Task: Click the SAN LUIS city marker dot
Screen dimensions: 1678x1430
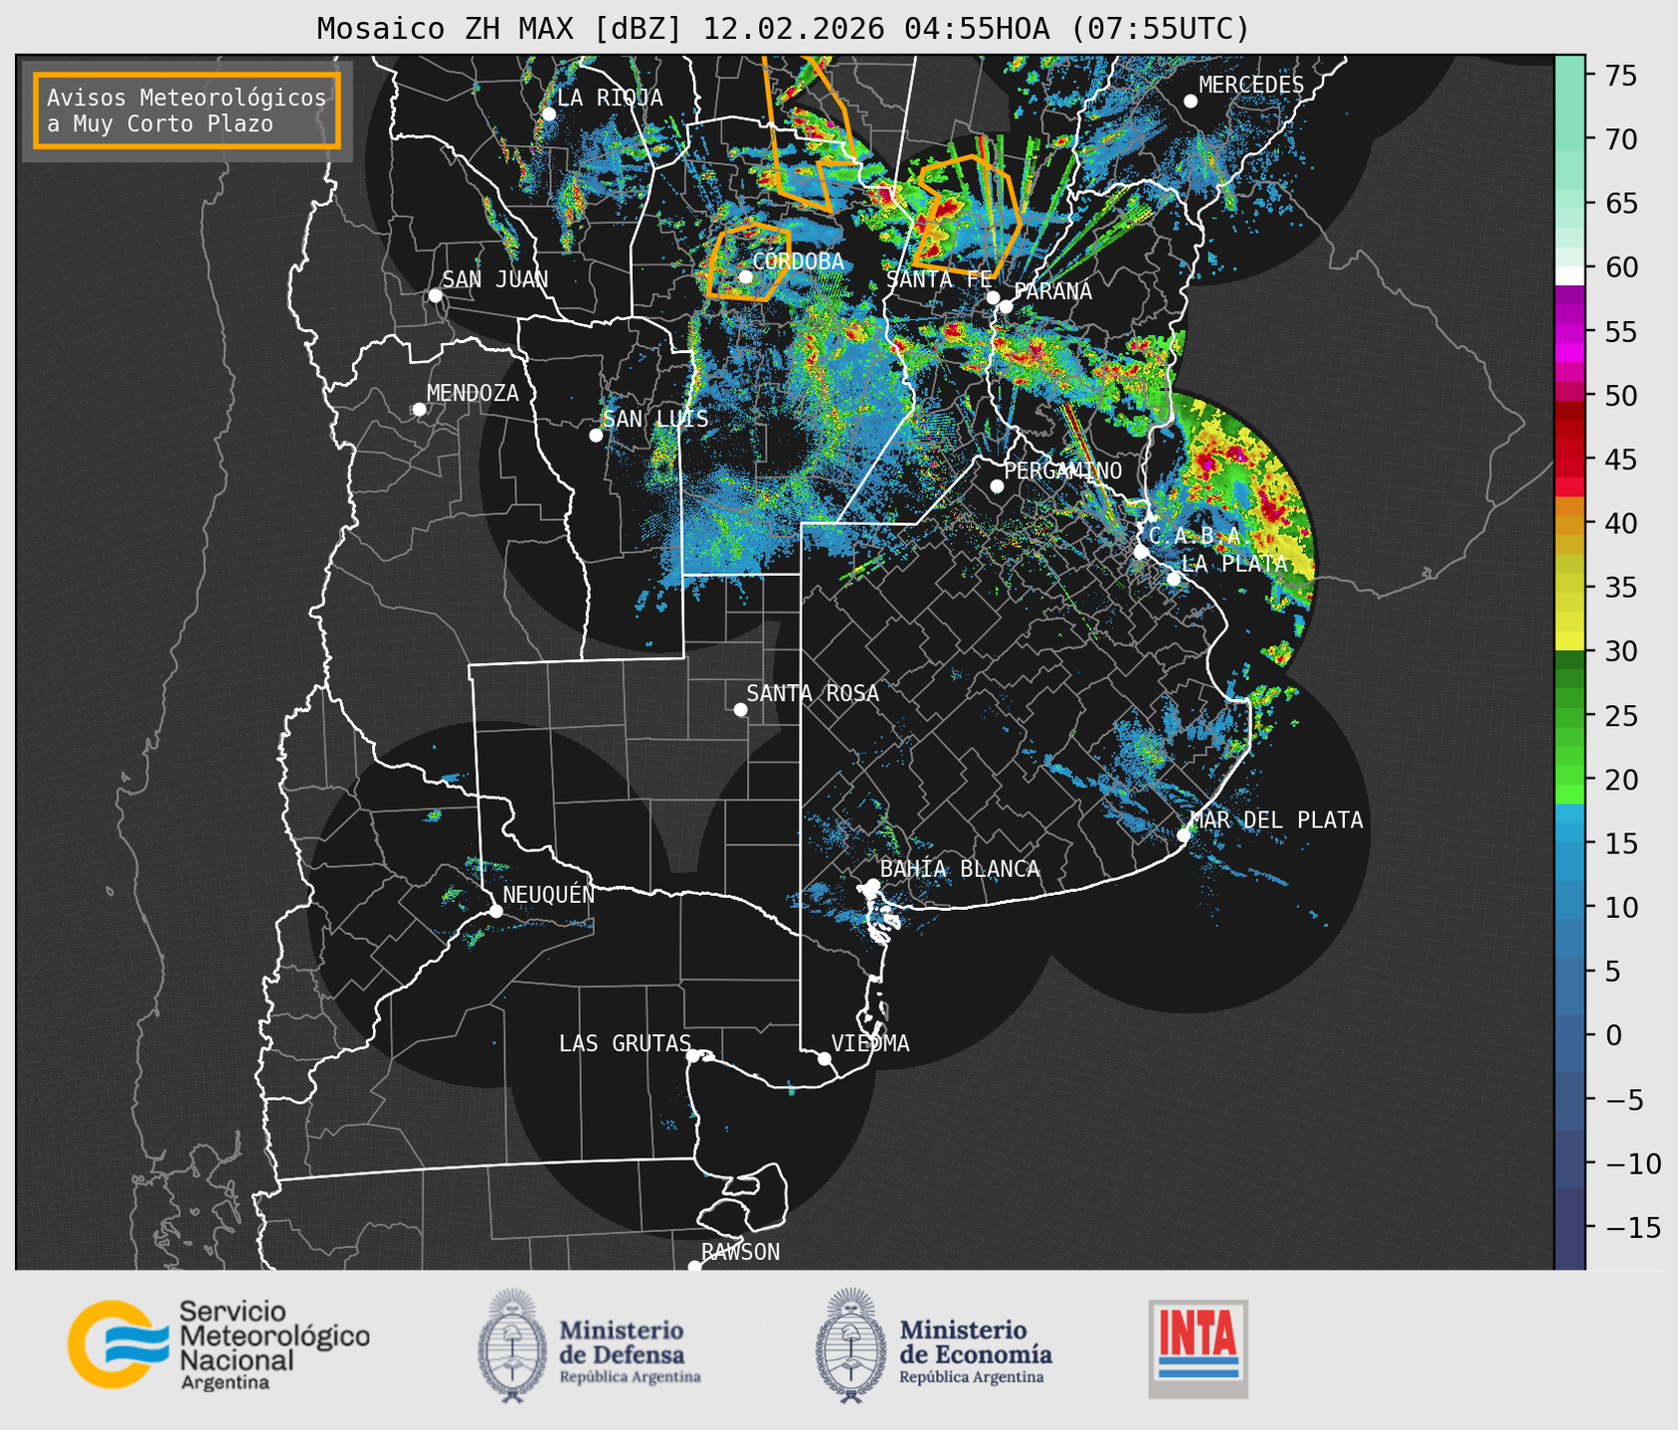Action: click(596, 436)
